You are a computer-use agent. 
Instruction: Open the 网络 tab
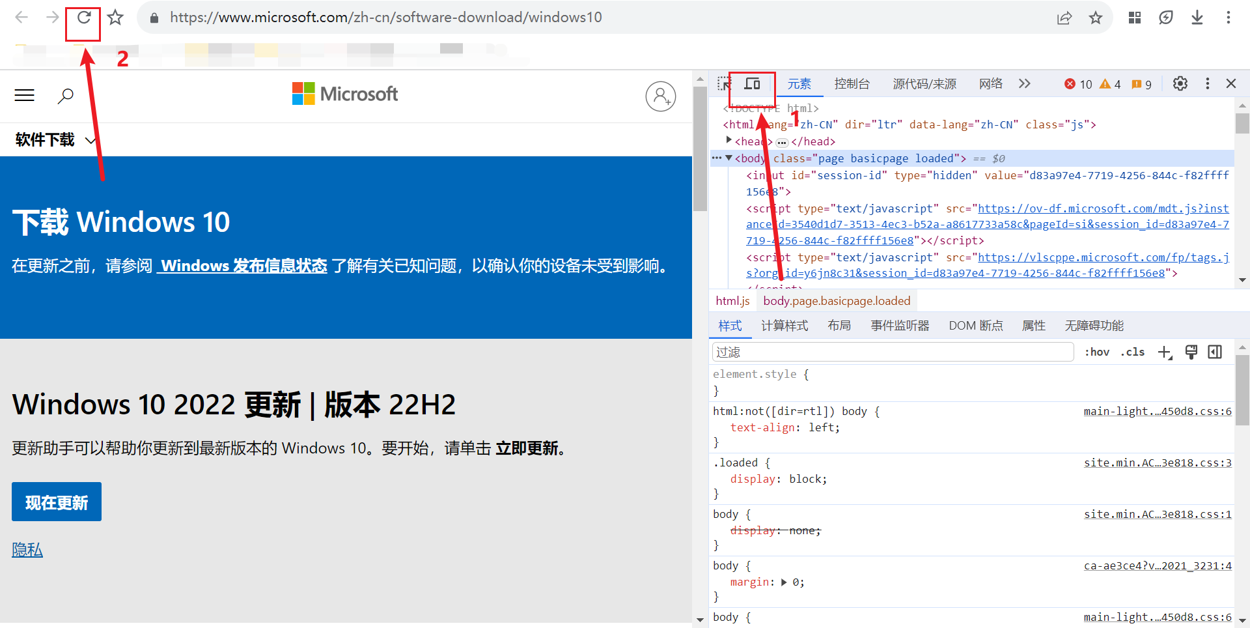pyautogui.click(x=991, y=84)
